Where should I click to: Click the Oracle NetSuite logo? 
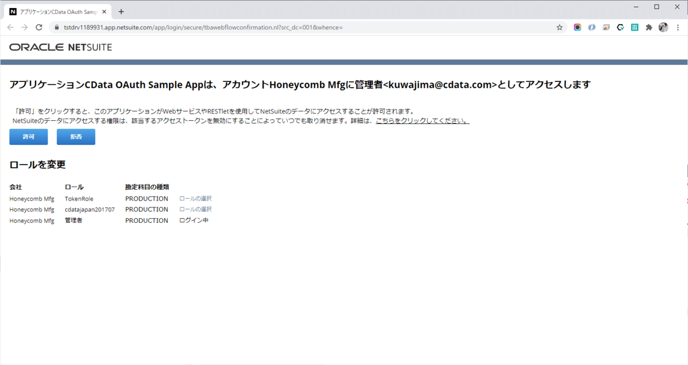pyautogui.click(x=61, y=47)
